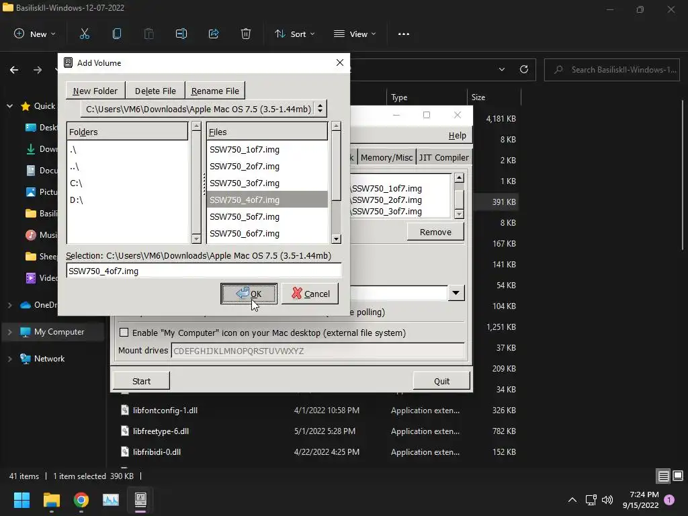The height and width of the screenshot is (516, 688).
Task: Switch to the Memory/Misc tab
Action: (x=386, y=157)
